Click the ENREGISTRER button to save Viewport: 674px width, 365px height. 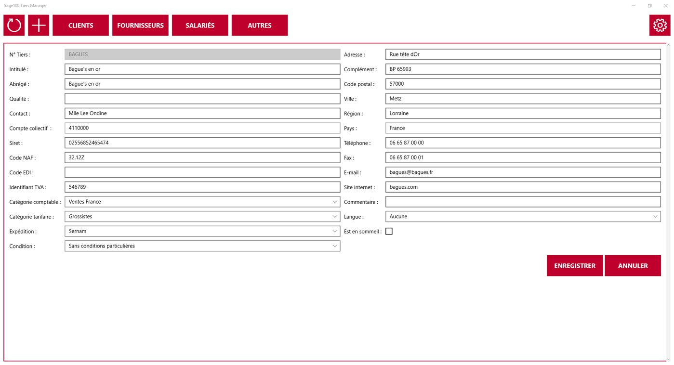click(575, 265)
